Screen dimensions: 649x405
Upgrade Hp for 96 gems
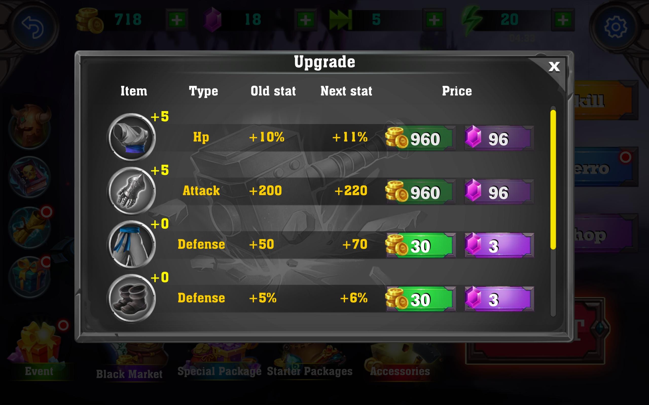[x=499, y=138]
